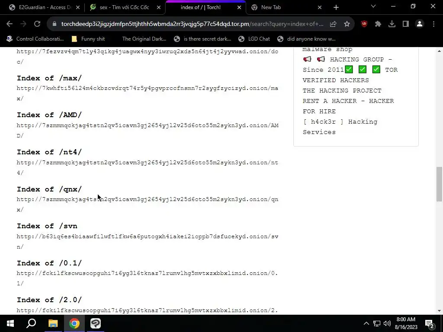The width and height of the screenshot is (443, 332).
Task: Close the E2Guardian tab
Action: 78,7
